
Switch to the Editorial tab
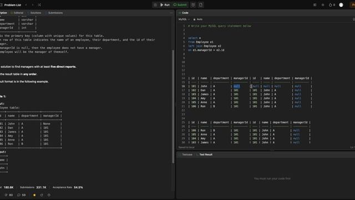[17, 13]
